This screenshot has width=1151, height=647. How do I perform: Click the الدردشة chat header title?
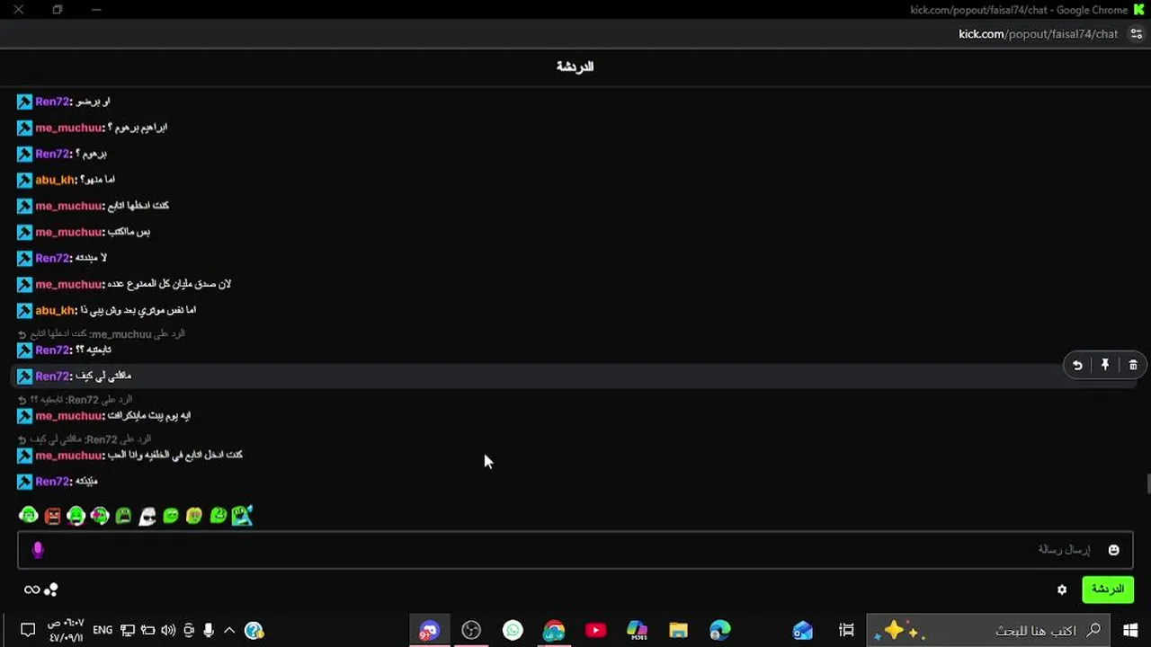[x=575, y=66]
